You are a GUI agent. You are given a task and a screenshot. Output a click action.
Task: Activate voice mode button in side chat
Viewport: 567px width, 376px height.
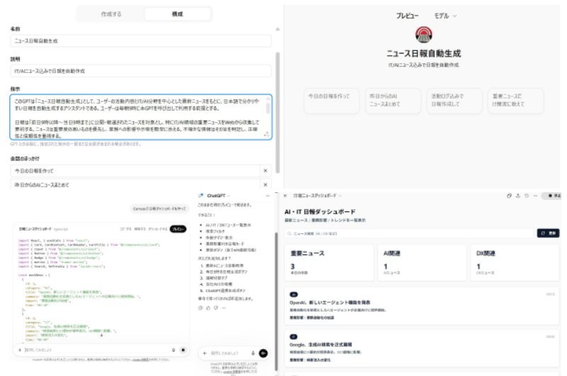point(263,353)
